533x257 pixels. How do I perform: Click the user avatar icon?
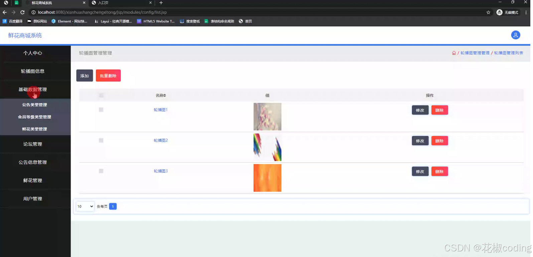click(x=515, y=35)
